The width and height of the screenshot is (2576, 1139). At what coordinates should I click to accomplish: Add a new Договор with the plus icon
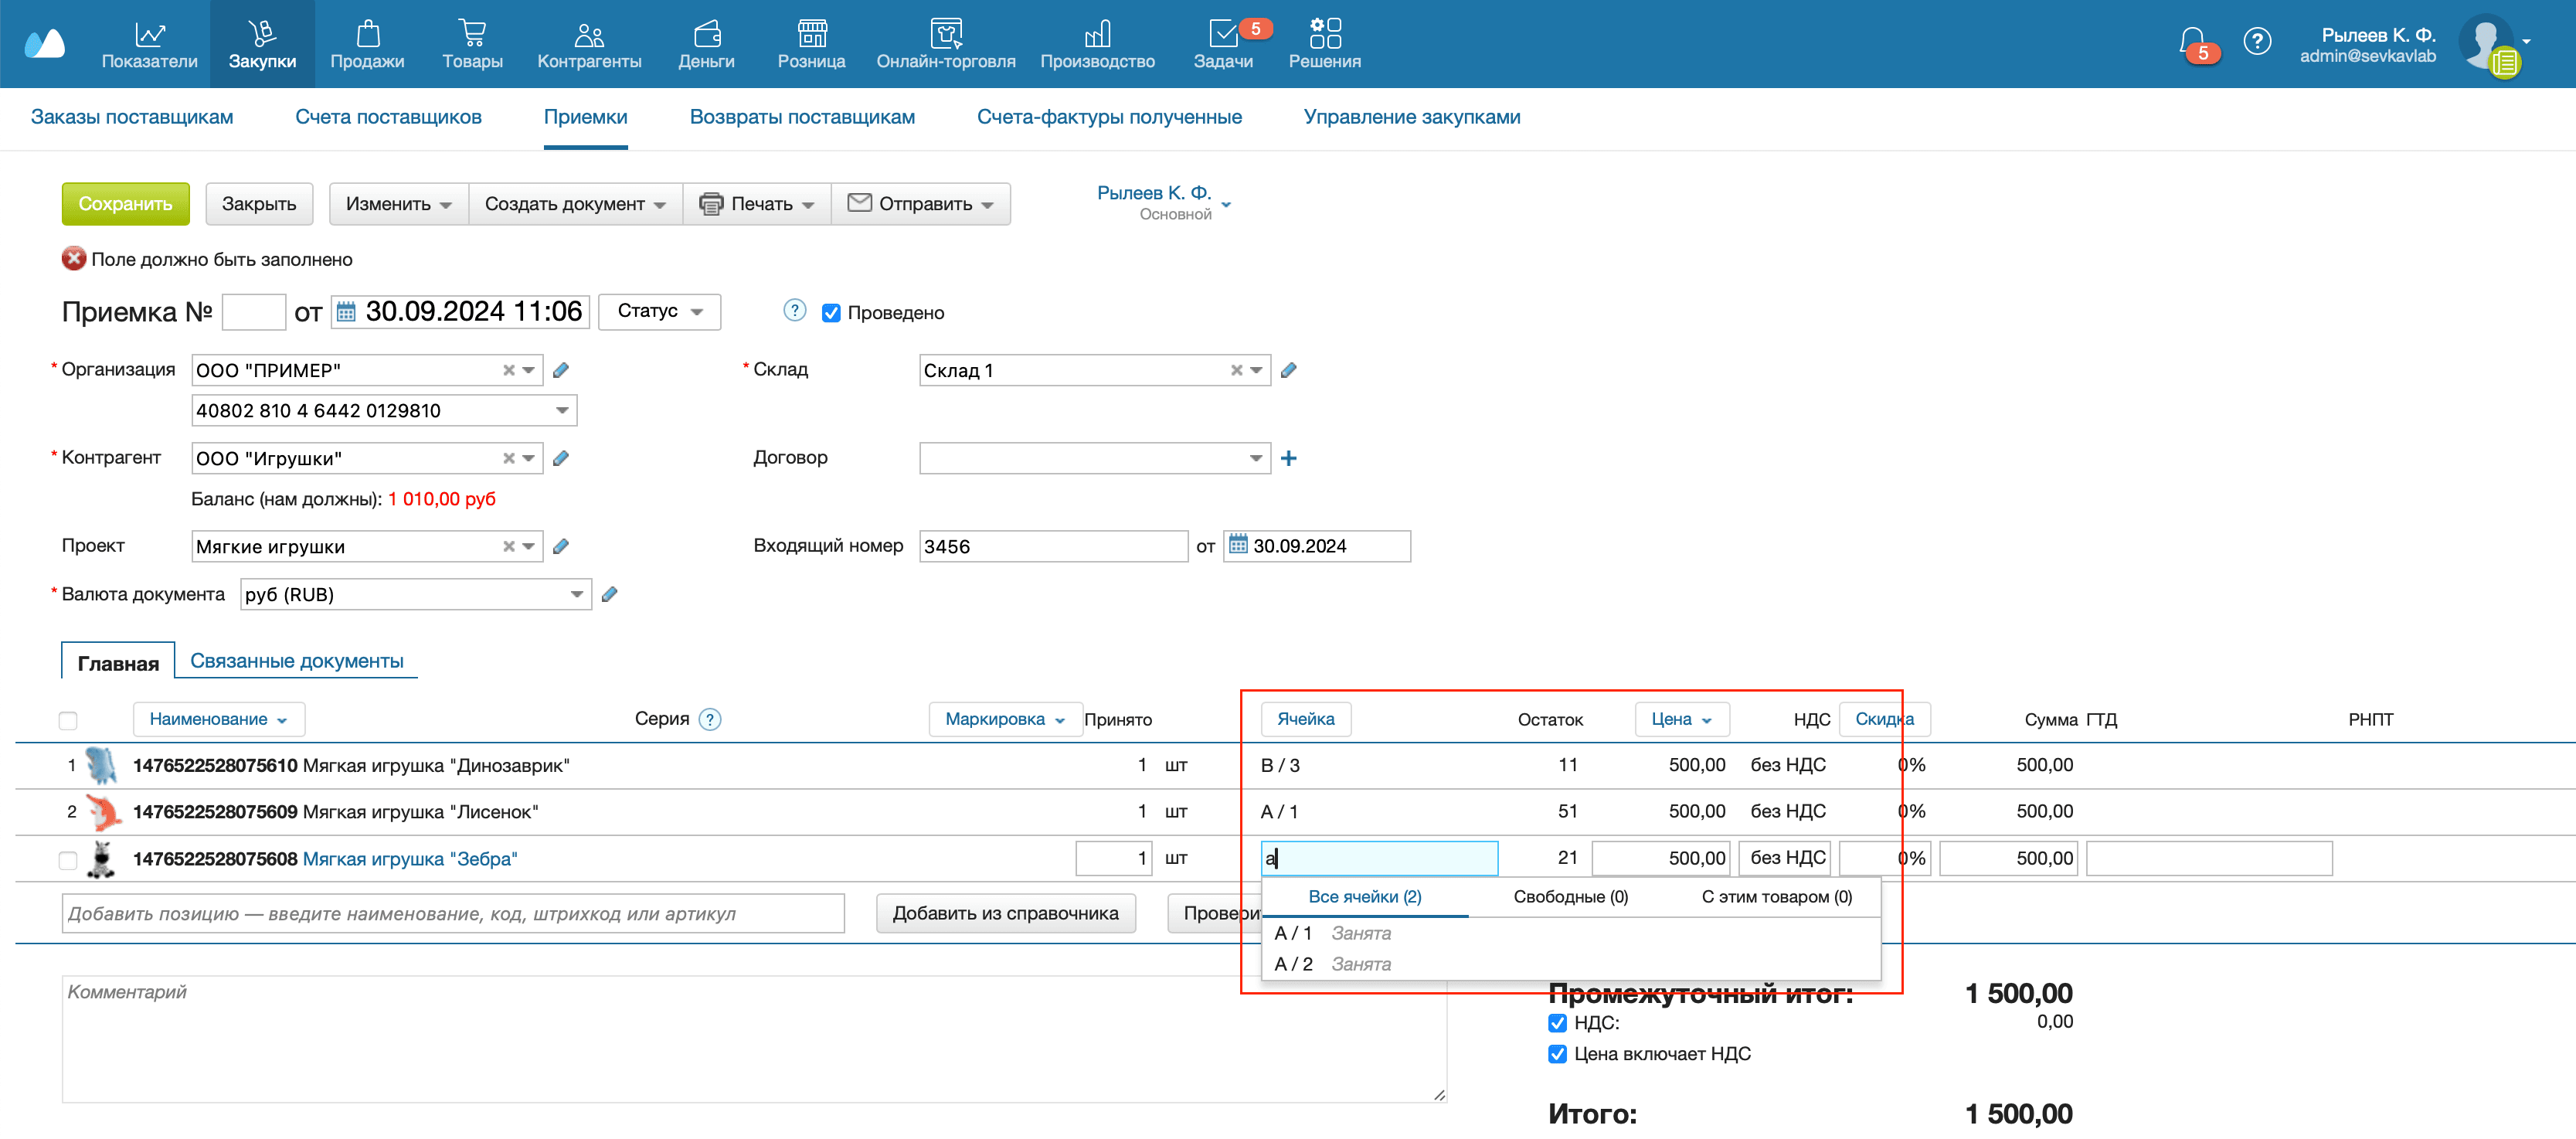(x=1288, y=458)
